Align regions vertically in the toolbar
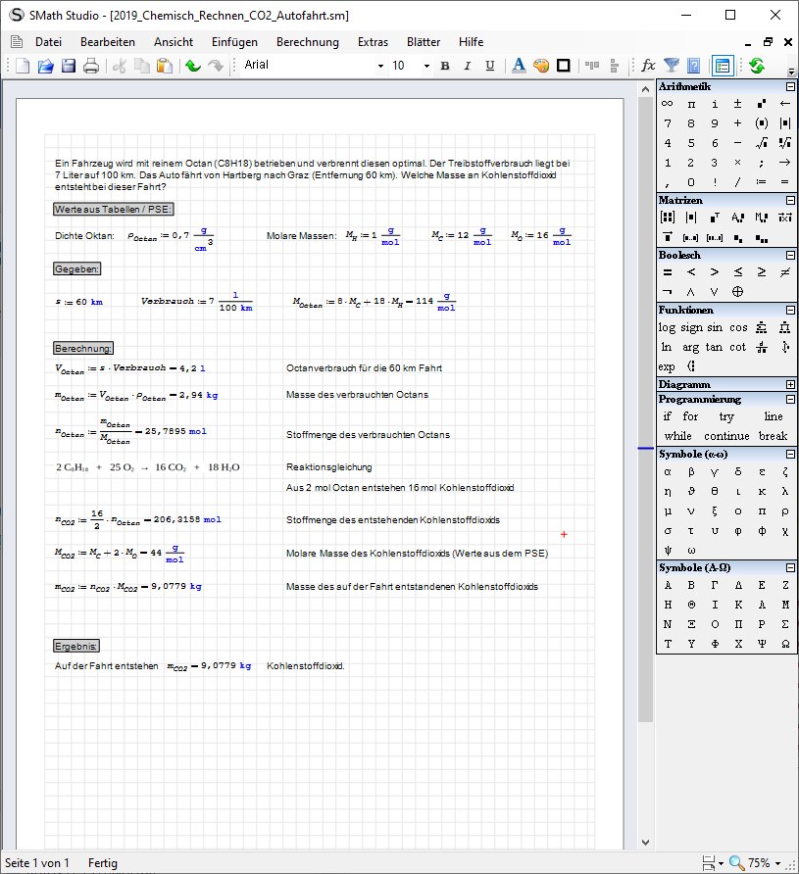The width and height of the screenshot is (799, 874). [615, 66]
